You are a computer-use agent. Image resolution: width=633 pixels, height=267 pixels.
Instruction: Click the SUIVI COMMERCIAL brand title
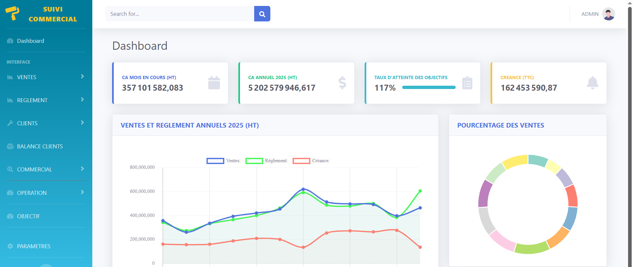click(x=53, y=14)
